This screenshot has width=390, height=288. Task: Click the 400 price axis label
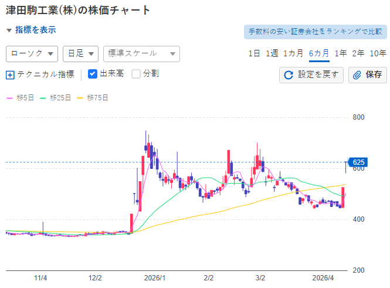[358, 219]
